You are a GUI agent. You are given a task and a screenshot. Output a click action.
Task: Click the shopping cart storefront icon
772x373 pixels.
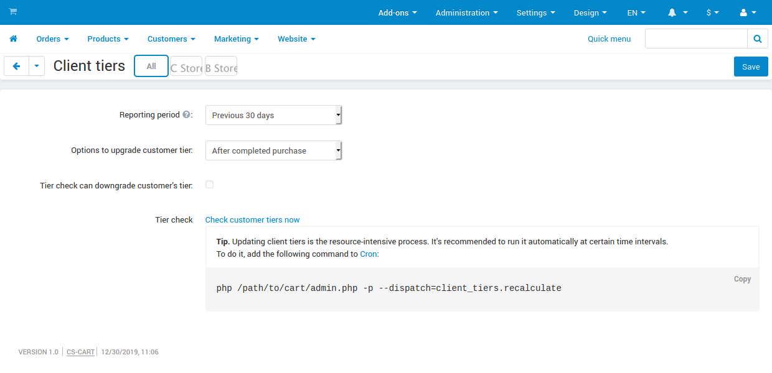pos(13,12)
